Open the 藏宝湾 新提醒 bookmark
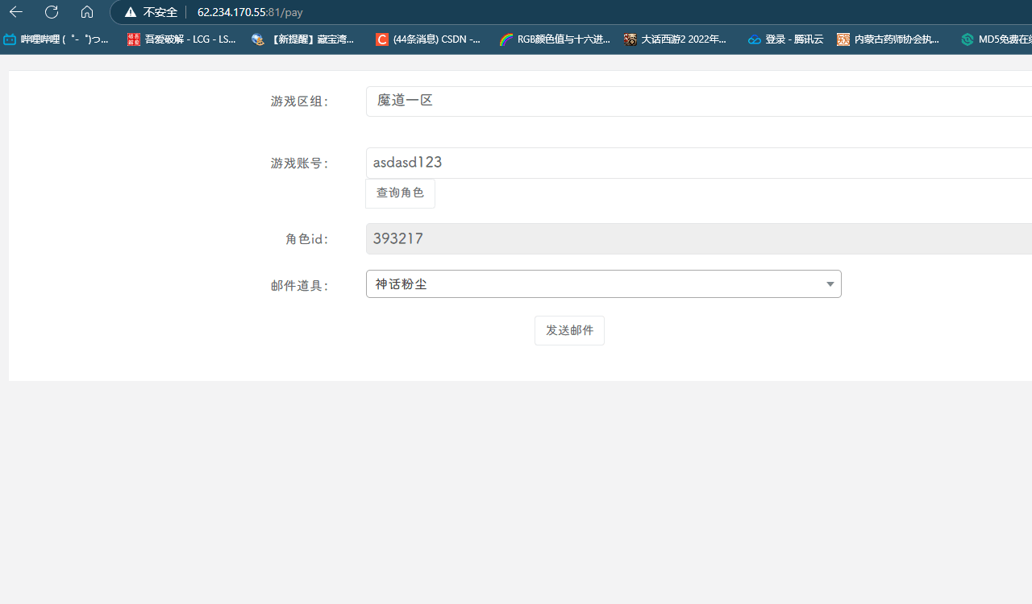1032x604 pixels. pos(304,39)
